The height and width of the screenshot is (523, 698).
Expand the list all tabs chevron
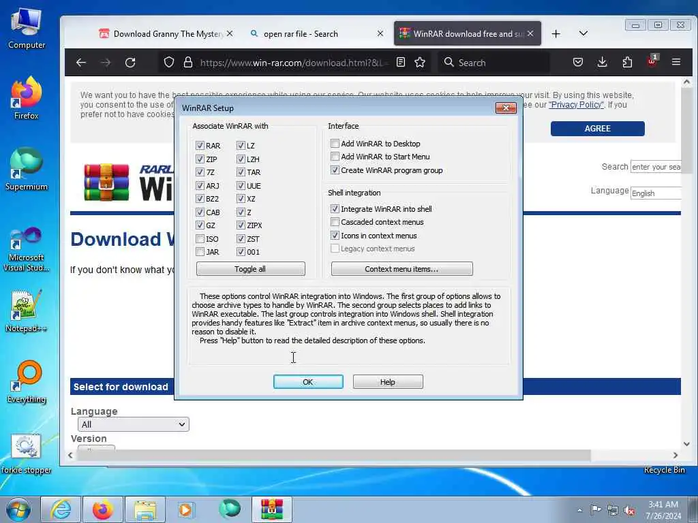coord(583,33)
